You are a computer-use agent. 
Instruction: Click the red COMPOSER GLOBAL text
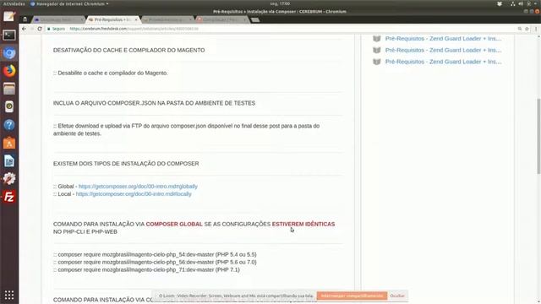pyautogui.click(x=174, y=224)
